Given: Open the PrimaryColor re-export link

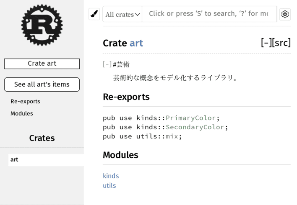Looking at the screenshot, I should pyautogui.click(x=191, y=118).
